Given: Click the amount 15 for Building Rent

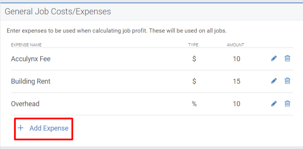Looking at the screenshot, I should click(x=236, y=81).
